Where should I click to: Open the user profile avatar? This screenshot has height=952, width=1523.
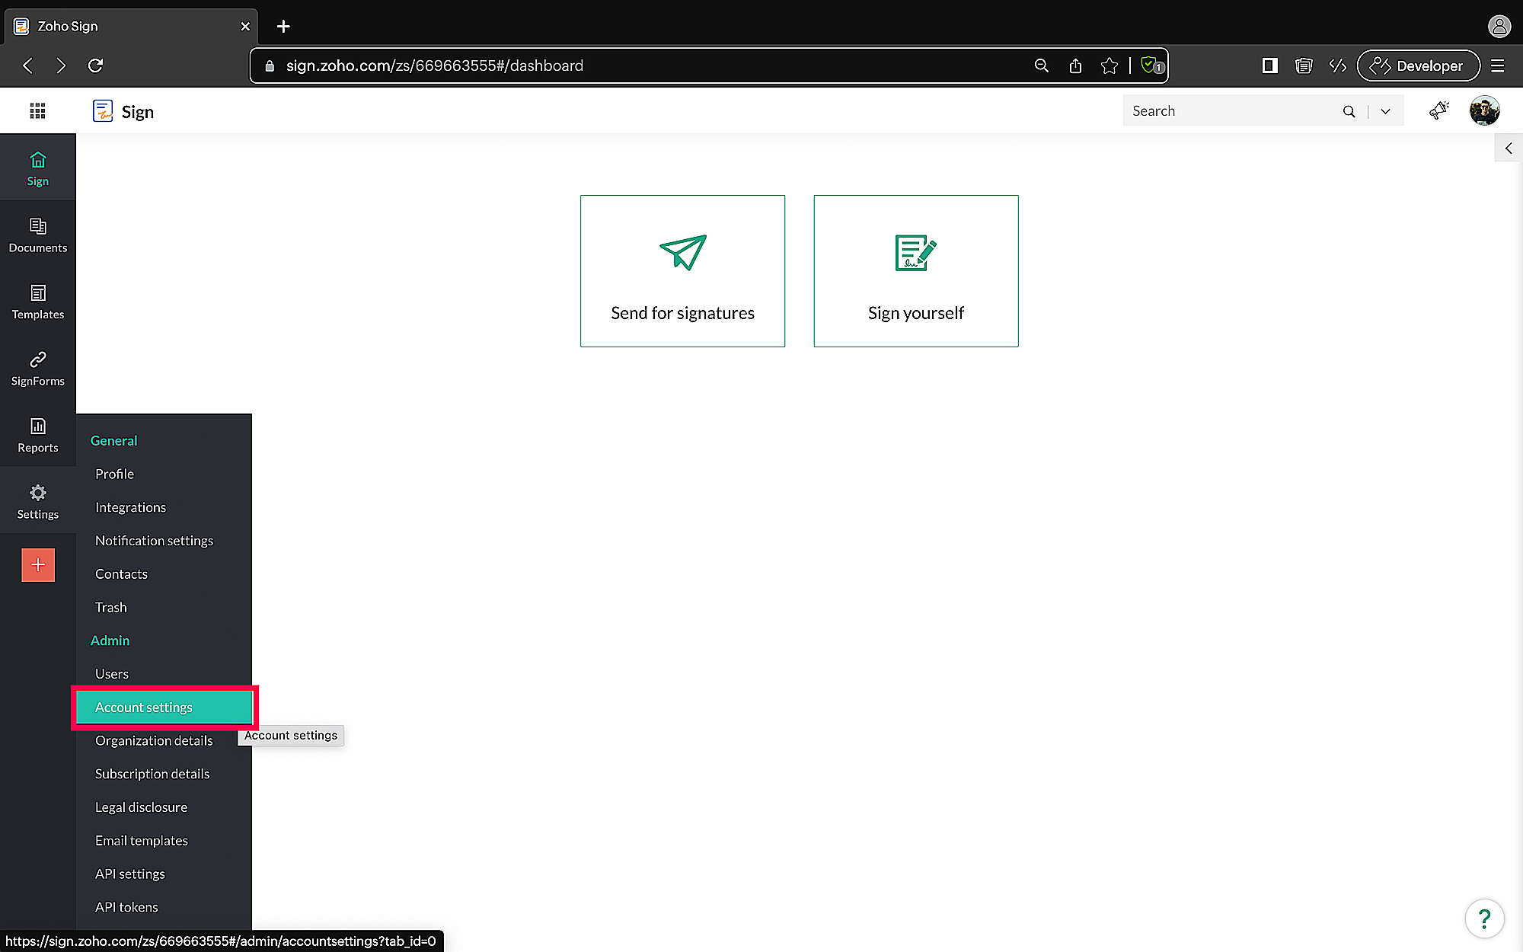tap(1484, 111)
